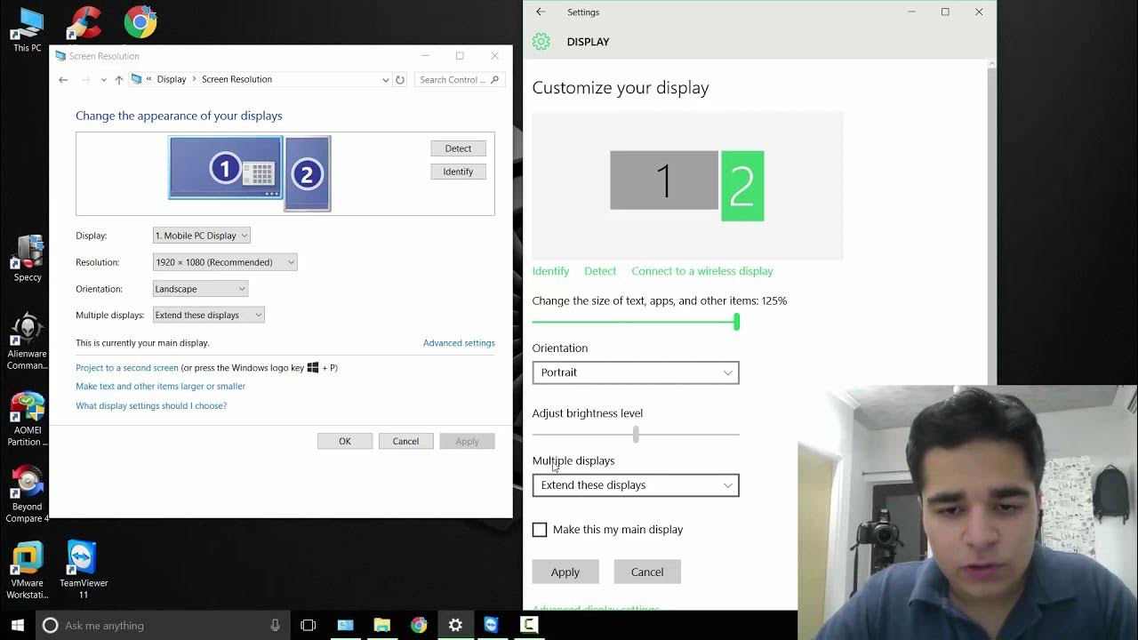The image size is (1138, 640).
Task: Open Chrome desktop shortcut icon
Action: (140, 23)
